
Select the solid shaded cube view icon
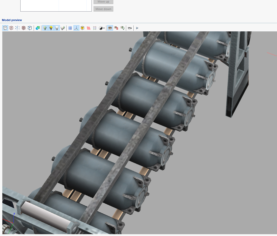coord(5,28)
